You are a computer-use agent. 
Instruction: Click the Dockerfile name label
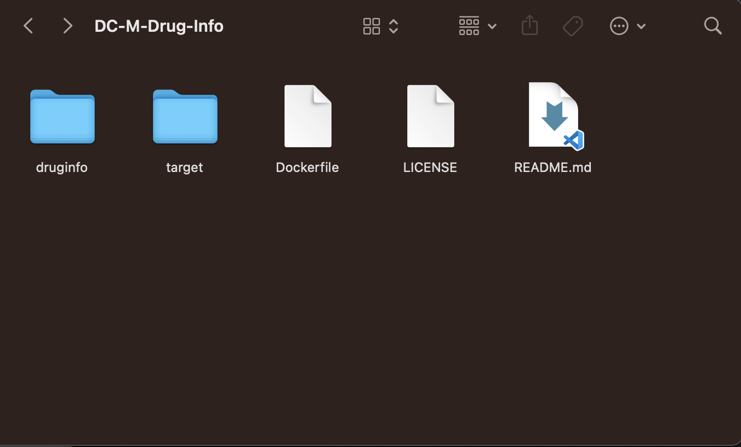[x=307, y=167]
